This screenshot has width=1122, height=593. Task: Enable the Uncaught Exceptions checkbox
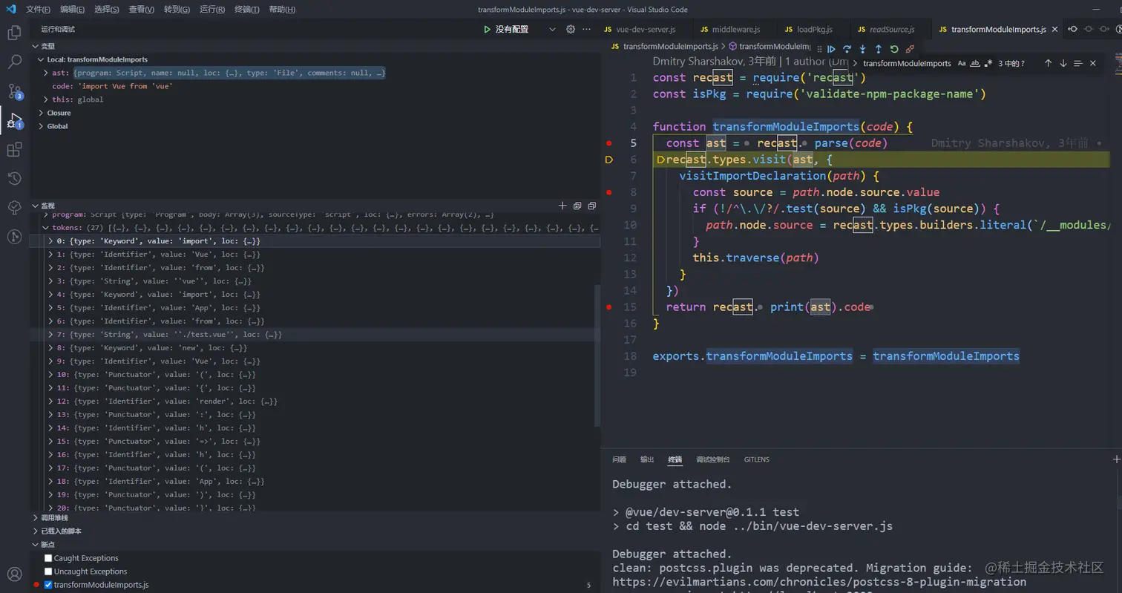(x=48, y=571)
